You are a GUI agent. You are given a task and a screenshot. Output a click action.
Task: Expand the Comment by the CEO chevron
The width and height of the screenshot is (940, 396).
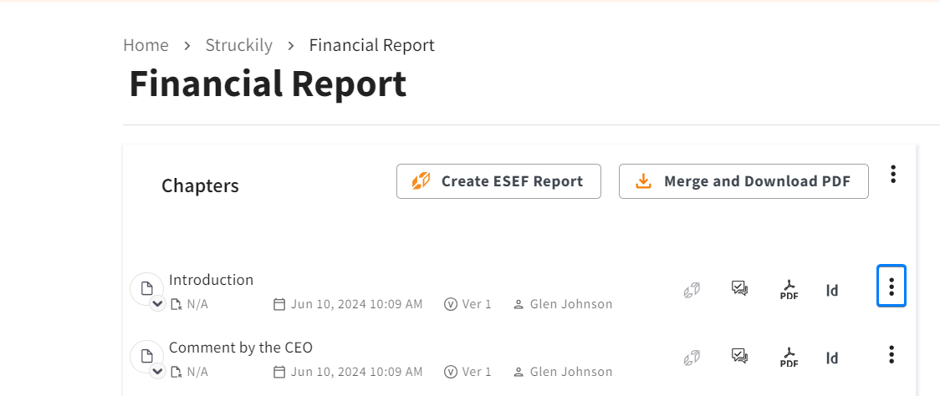pyautogui.click(x=157, y=372)
